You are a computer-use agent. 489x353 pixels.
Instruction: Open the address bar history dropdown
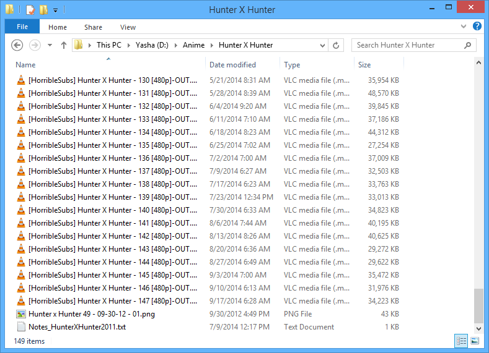click(x=322, y=45)
